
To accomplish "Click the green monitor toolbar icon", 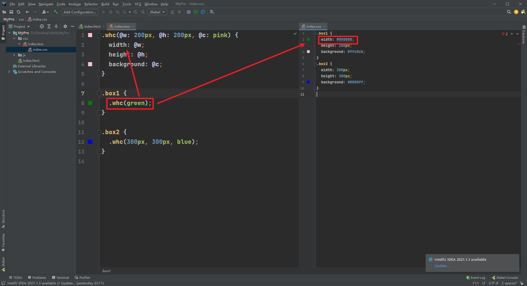I will coord(196,12).
